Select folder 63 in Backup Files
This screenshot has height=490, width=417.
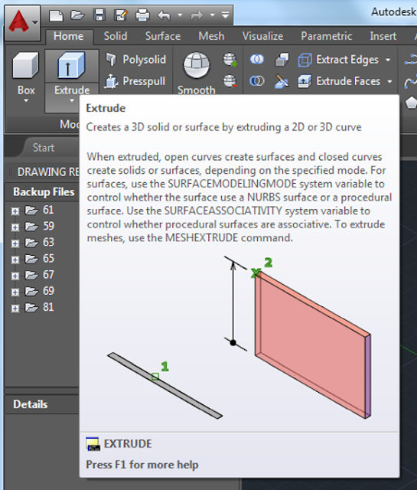40,243
